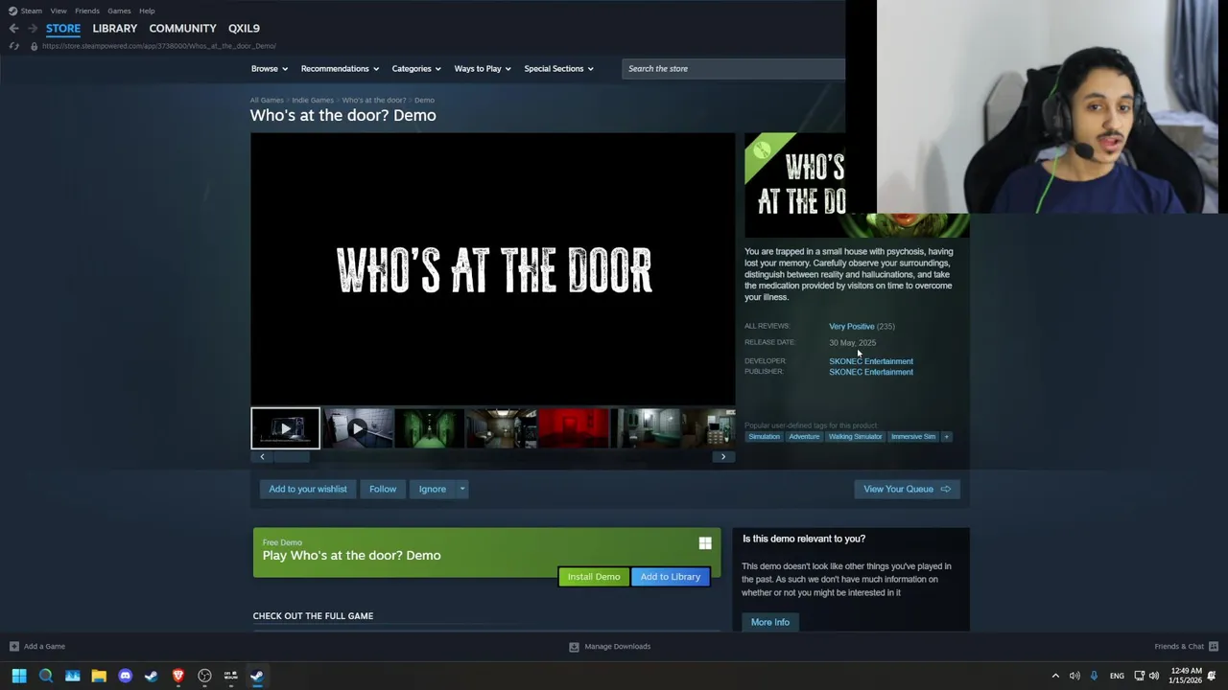
Task: Click View Your Queue
Action: click(x=907, y=489)
